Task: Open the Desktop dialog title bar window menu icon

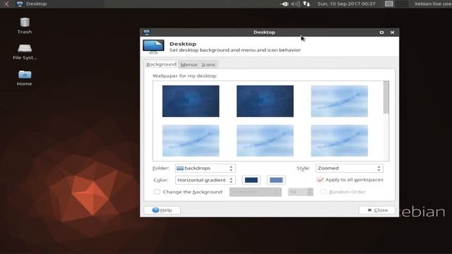Action: coord(147,32)
